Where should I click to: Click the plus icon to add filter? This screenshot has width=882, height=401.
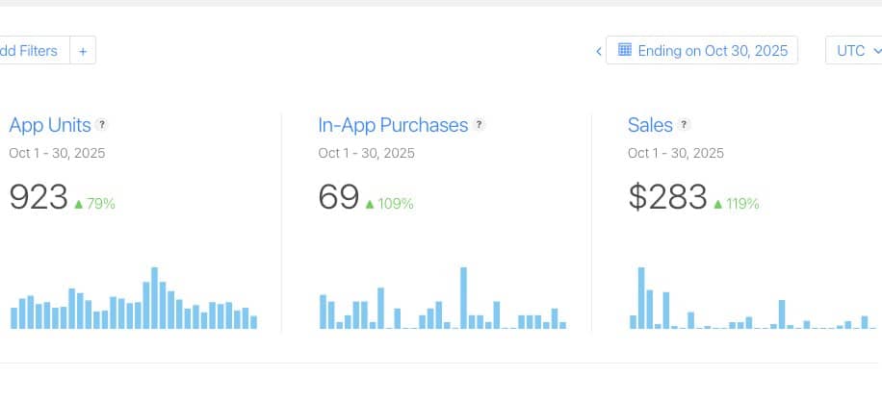[83, 51]
